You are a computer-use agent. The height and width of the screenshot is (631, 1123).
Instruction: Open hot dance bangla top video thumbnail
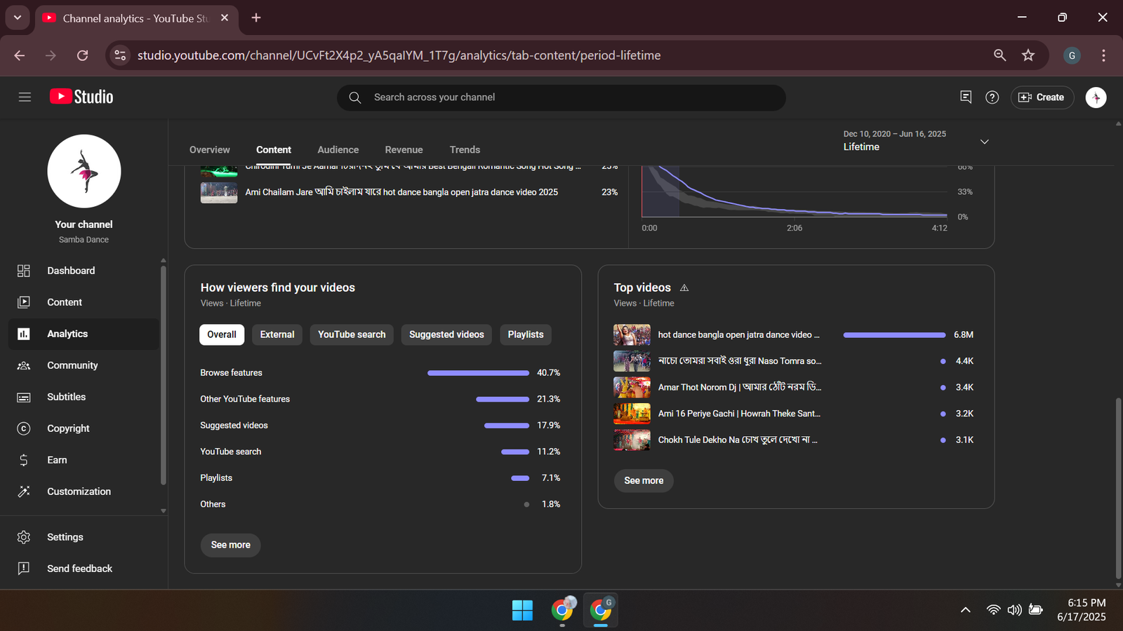point(632,335)
